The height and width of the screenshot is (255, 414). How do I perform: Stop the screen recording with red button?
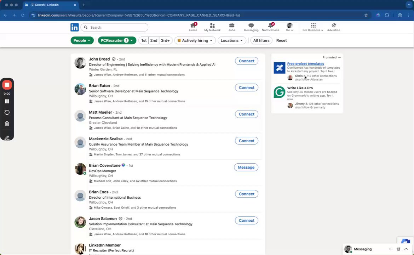[x=7, y=85]
